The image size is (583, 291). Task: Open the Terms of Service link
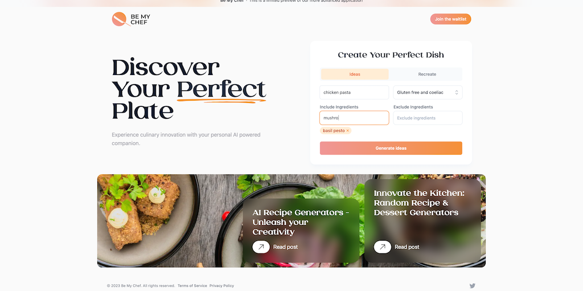tap(192, 286)
